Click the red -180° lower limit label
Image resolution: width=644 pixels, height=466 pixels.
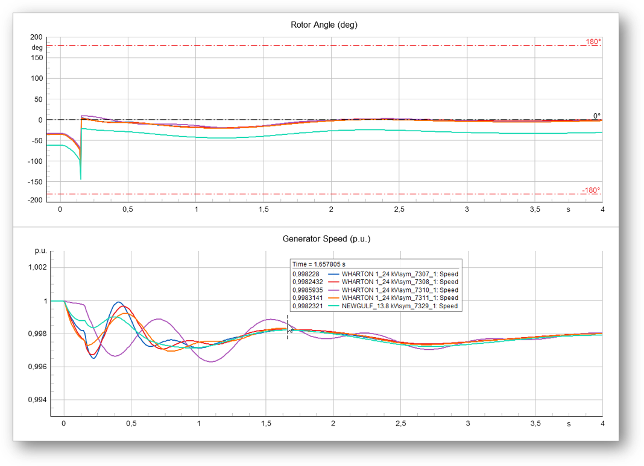click(591, 190)
